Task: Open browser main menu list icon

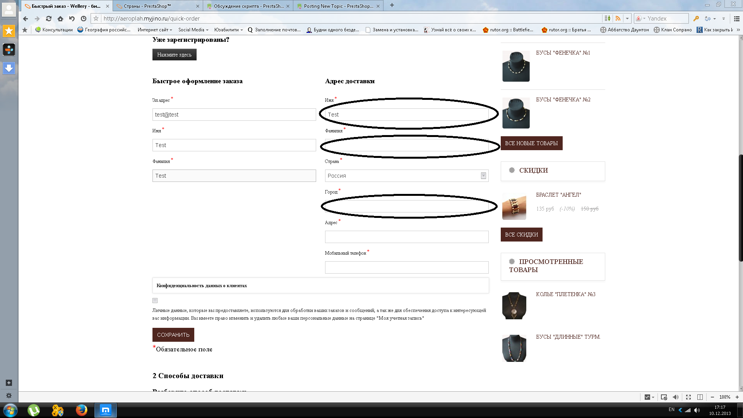Action: (737, 19)
